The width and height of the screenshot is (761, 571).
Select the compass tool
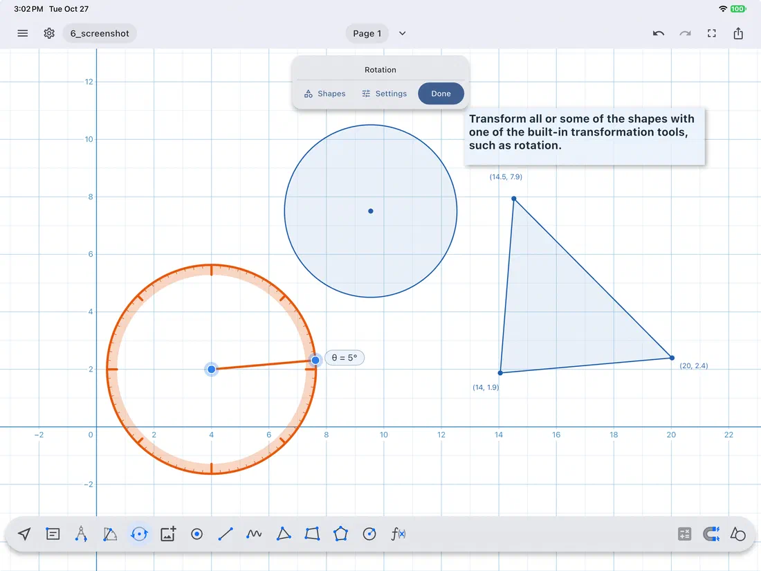coord(81,534)
